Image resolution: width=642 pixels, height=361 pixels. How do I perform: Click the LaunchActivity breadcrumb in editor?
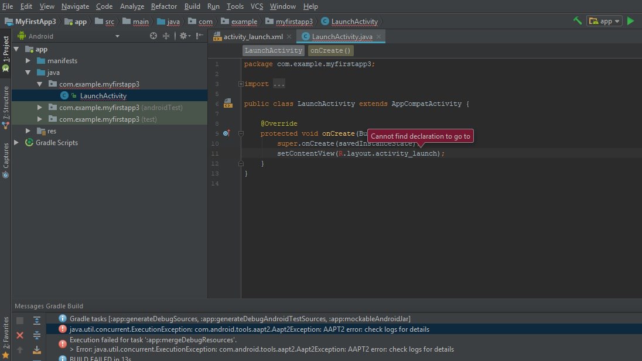274,50
